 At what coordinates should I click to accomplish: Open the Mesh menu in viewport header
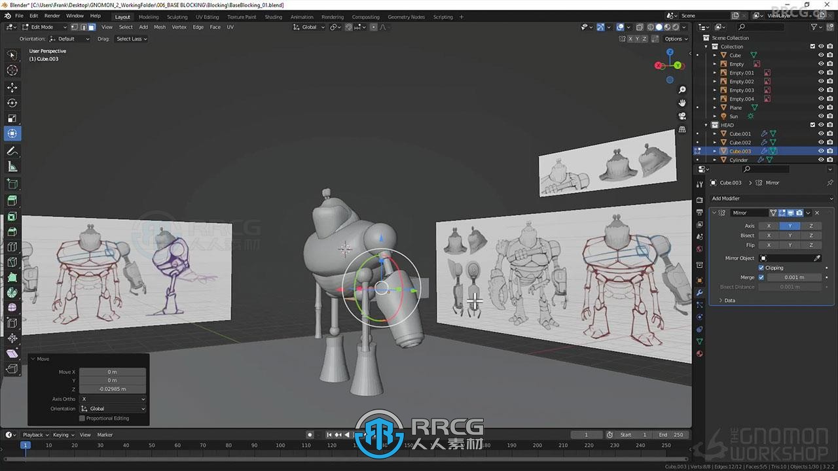(x=160, y=27)
